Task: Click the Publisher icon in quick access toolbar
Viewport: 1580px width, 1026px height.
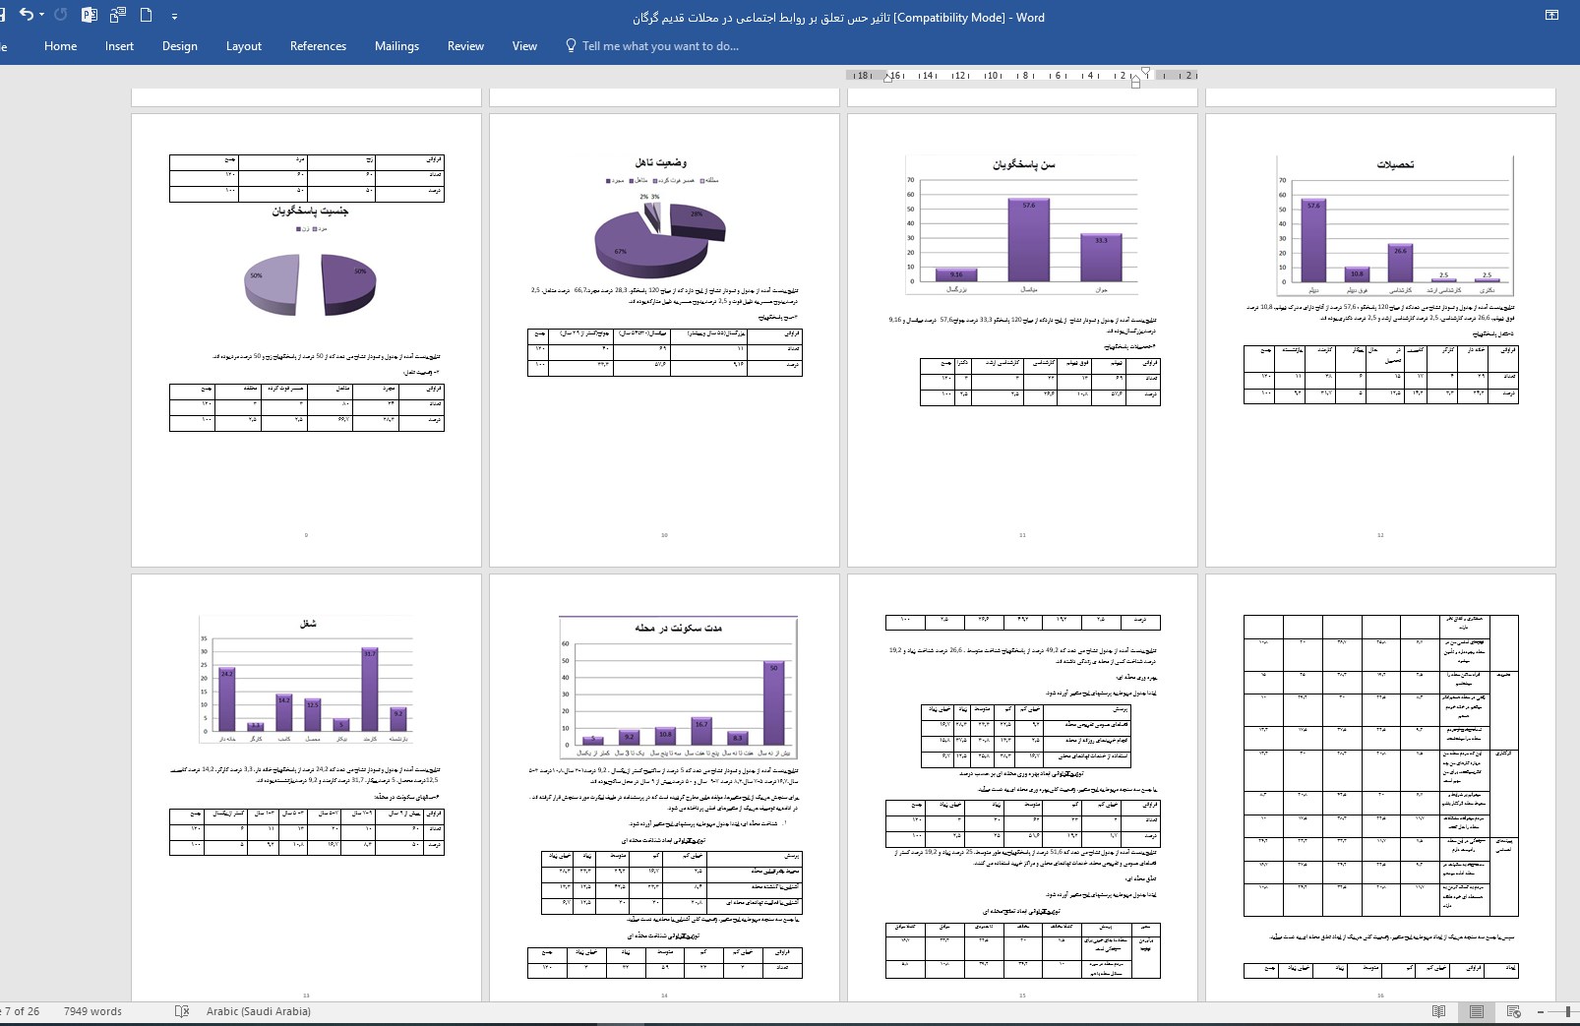Action: (x=90, y=15)
